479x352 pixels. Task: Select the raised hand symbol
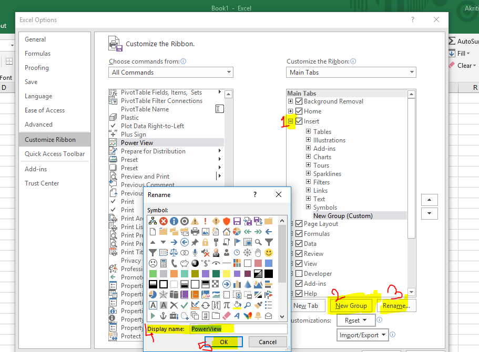[x=258, y=253]
